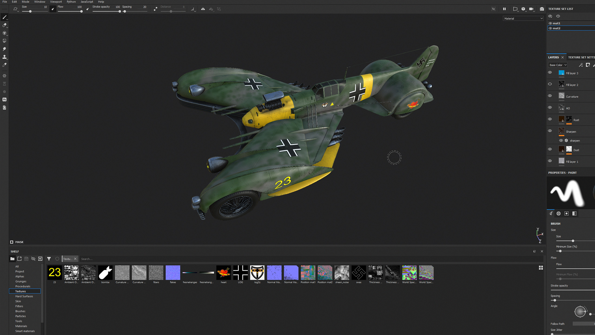Open the brush alpha tab in Properties

pos(558,214)
